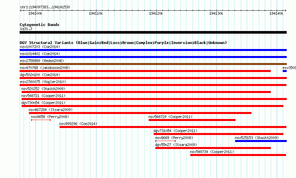Image resolution: width=296 pixels, height=178 pixels.
Task: Click the dgv55n27 (Itsara2009) red bar
Action: (x=213, y=148)
